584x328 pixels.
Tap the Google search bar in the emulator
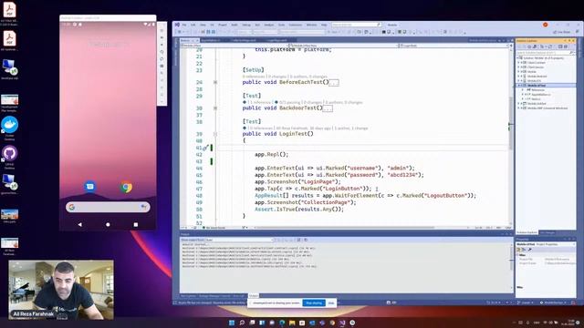coord(108,207)
